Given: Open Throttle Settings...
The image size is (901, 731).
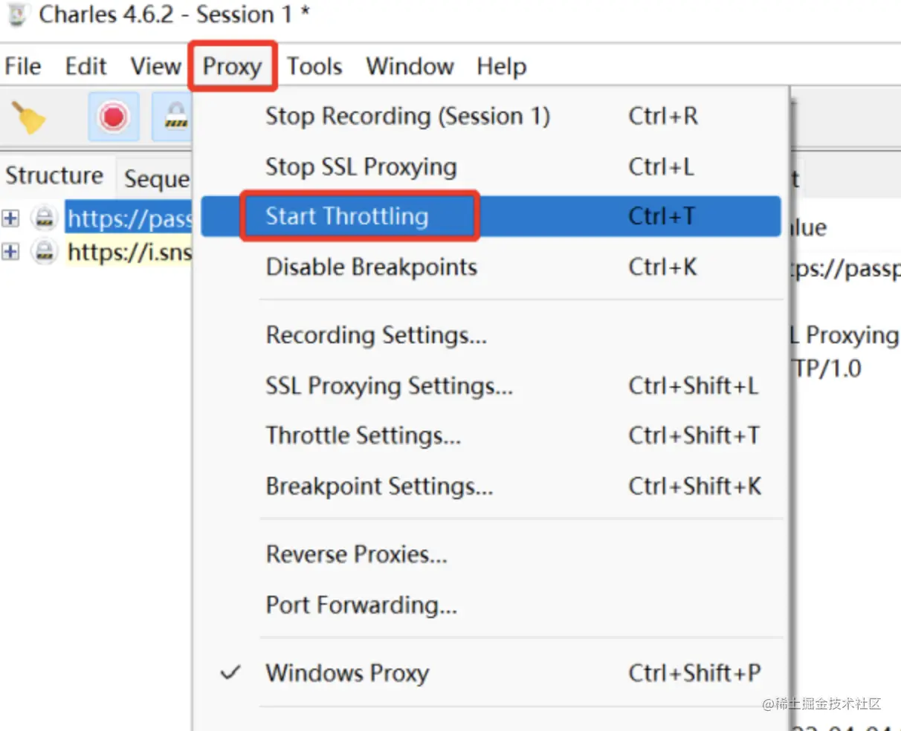Looking at the screenshot, I should click(491, 436).
